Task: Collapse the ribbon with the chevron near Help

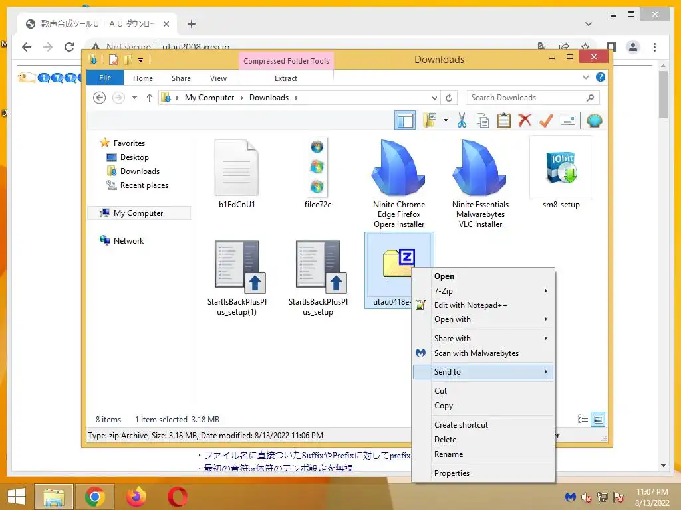Action: tap(585, 77)
